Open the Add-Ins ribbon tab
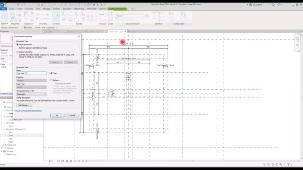This screenshot has width=303, height=170. click(56, 9)
